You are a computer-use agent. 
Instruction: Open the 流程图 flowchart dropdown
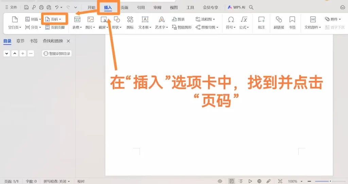click(x=205, y=19)
